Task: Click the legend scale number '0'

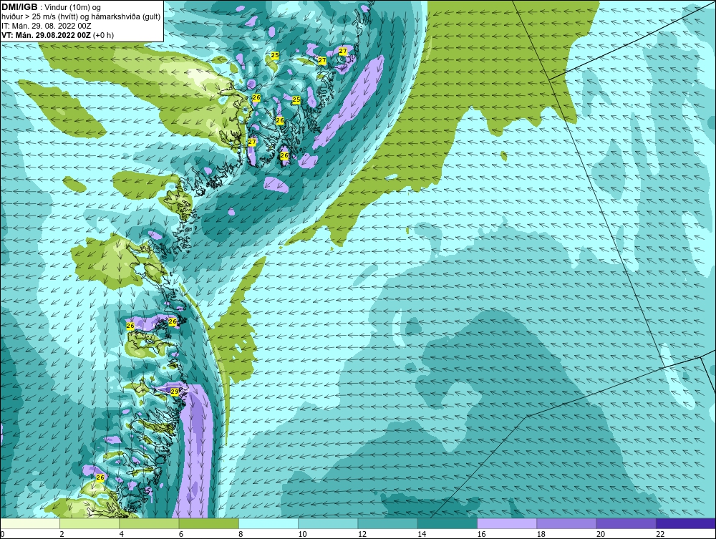Action: point(2,535)
